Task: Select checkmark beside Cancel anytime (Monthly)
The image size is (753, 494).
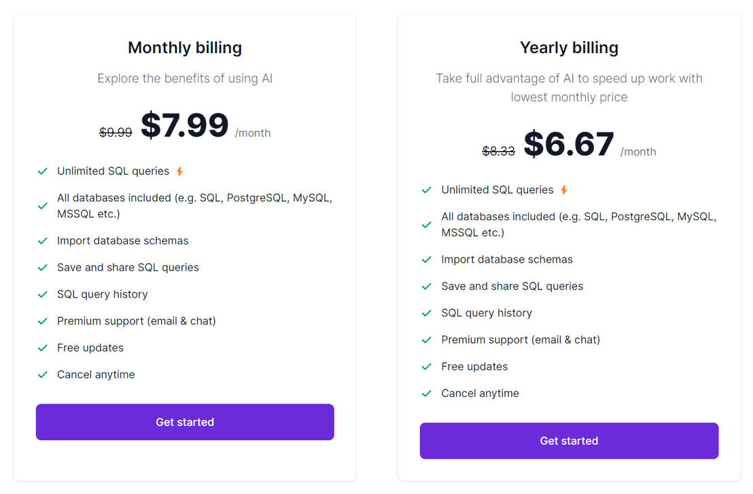Action: [42, 374]
